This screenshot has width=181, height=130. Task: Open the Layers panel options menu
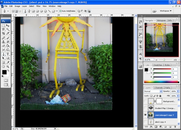coord(179,88)
